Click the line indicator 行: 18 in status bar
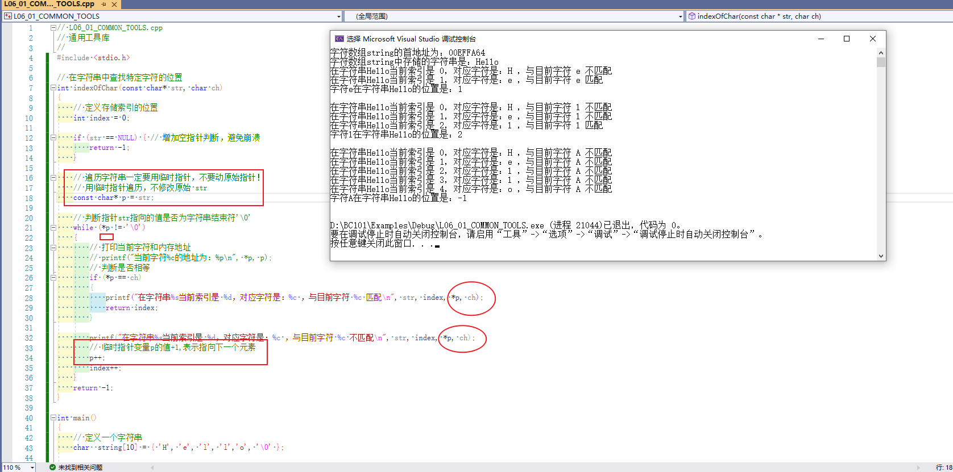Screen dimensions: 953x472 tap(944, 467)
